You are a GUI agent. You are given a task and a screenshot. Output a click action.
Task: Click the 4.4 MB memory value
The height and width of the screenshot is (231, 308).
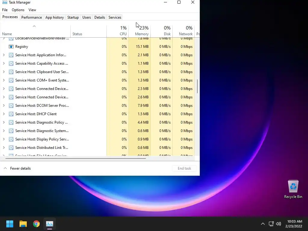pos(143,122)
